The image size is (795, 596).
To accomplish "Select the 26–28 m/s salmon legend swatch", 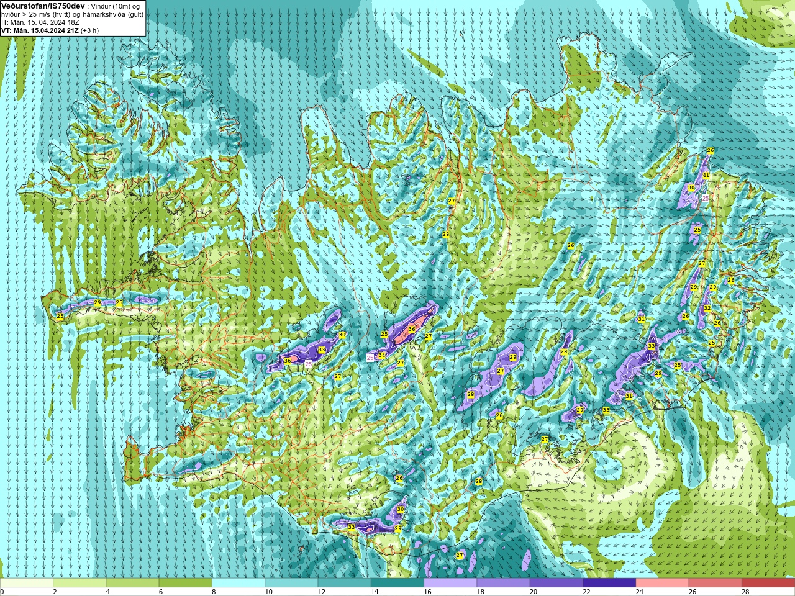I will 715,582.
